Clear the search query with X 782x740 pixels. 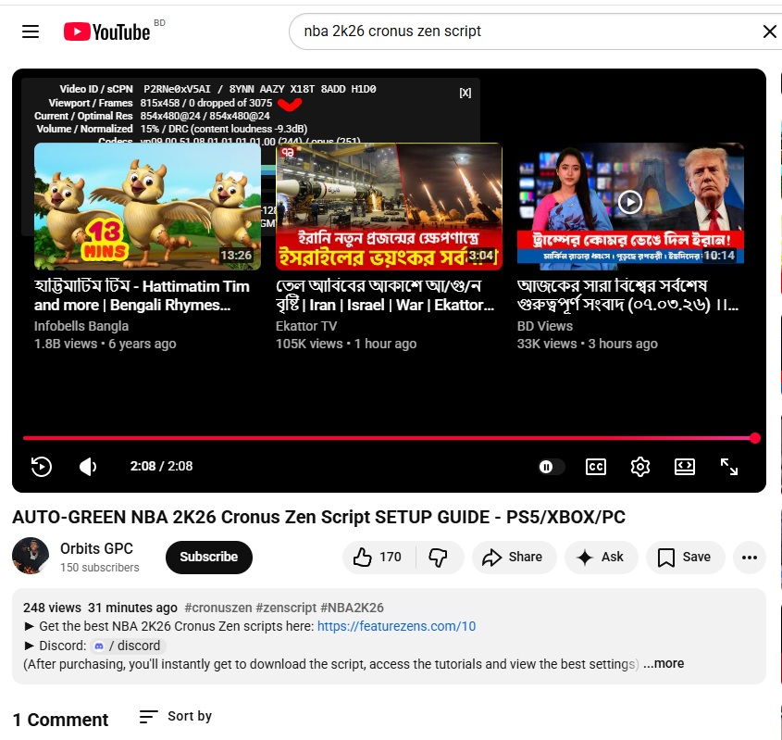coord(770,31)
